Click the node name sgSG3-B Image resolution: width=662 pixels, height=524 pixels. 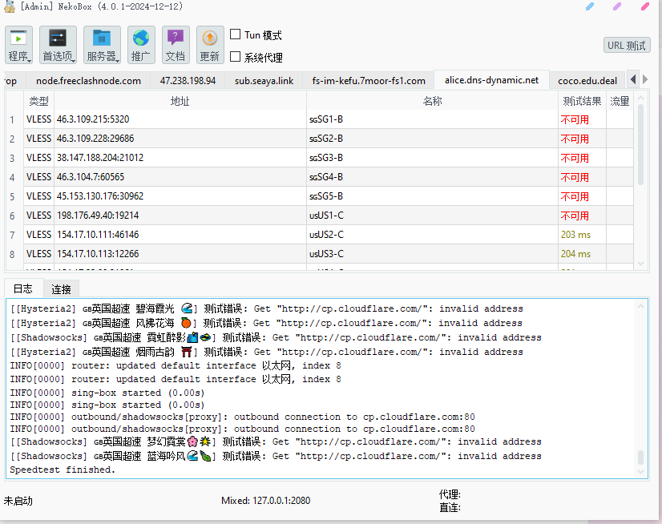[326, 158]
